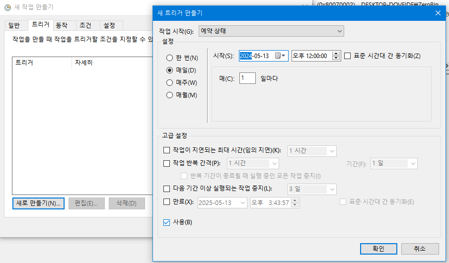The height and width of the screenshot is (263, 449).
Task: Click the 삭제(D) button
Action: point(127,203)
